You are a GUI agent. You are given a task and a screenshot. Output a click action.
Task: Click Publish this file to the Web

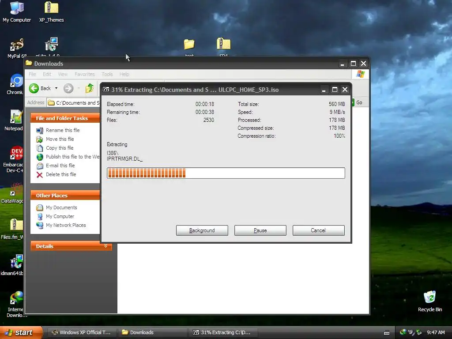pos(73,157)
